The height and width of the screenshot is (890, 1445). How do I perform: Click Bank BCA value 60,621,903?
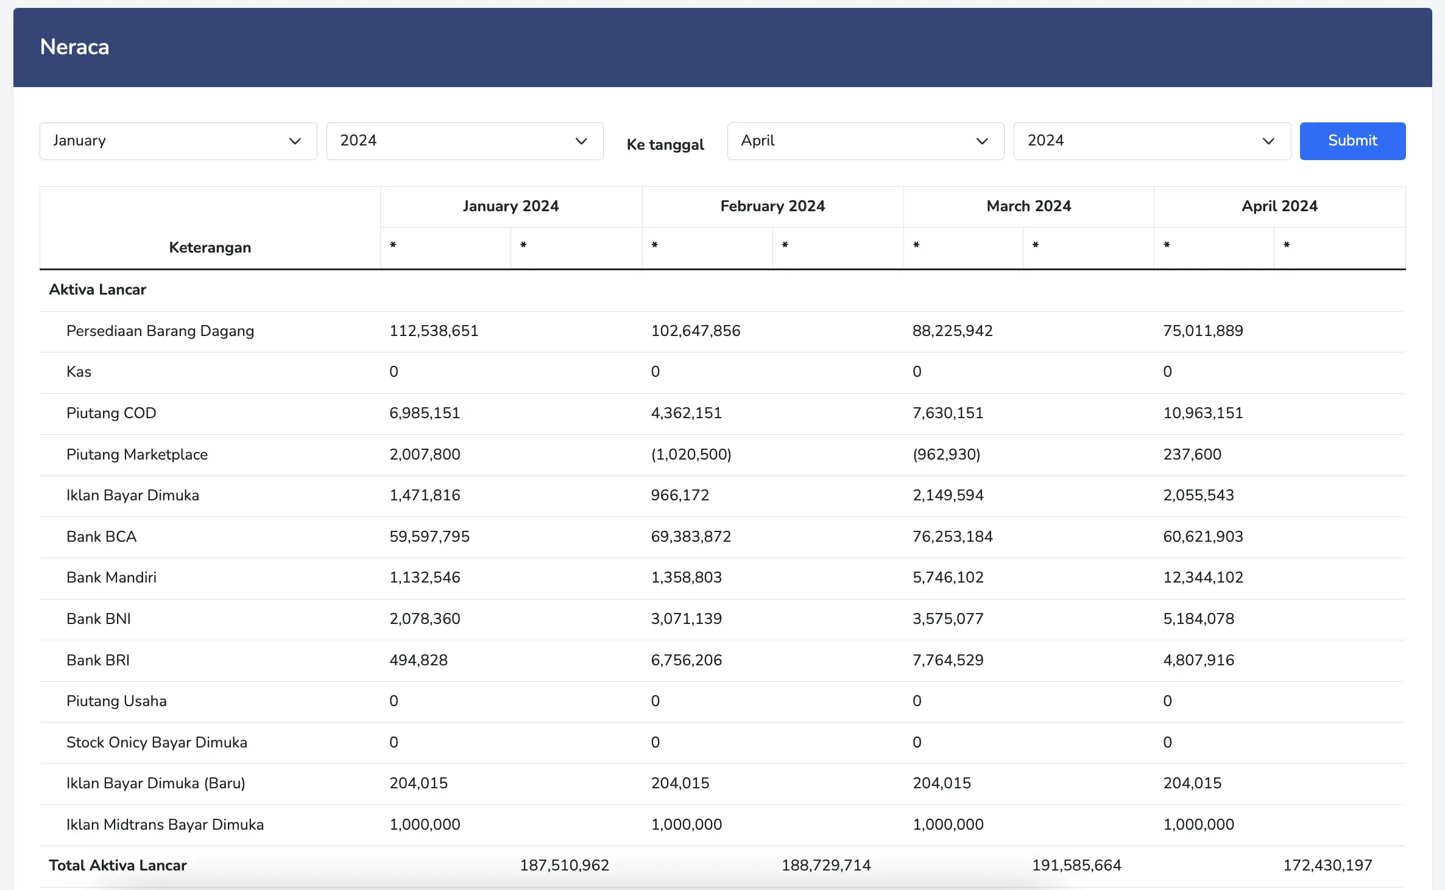click(x=1203, y=537)
